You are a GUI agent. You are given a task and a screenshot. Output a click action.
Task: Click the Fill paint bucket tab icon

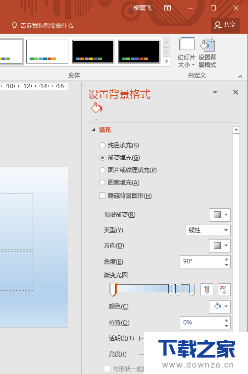pyautogui.click(x=97, y=108)
